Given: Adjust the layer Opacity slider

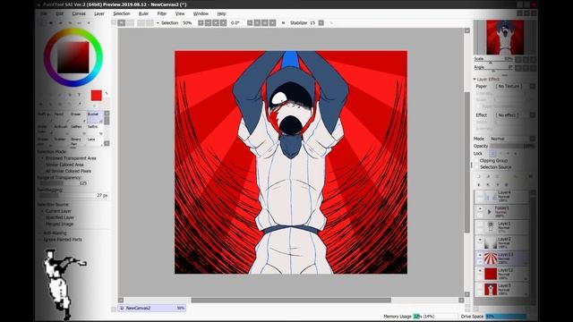Looking at the screenshot, I should pyautogui.click(x=512, y=146).
